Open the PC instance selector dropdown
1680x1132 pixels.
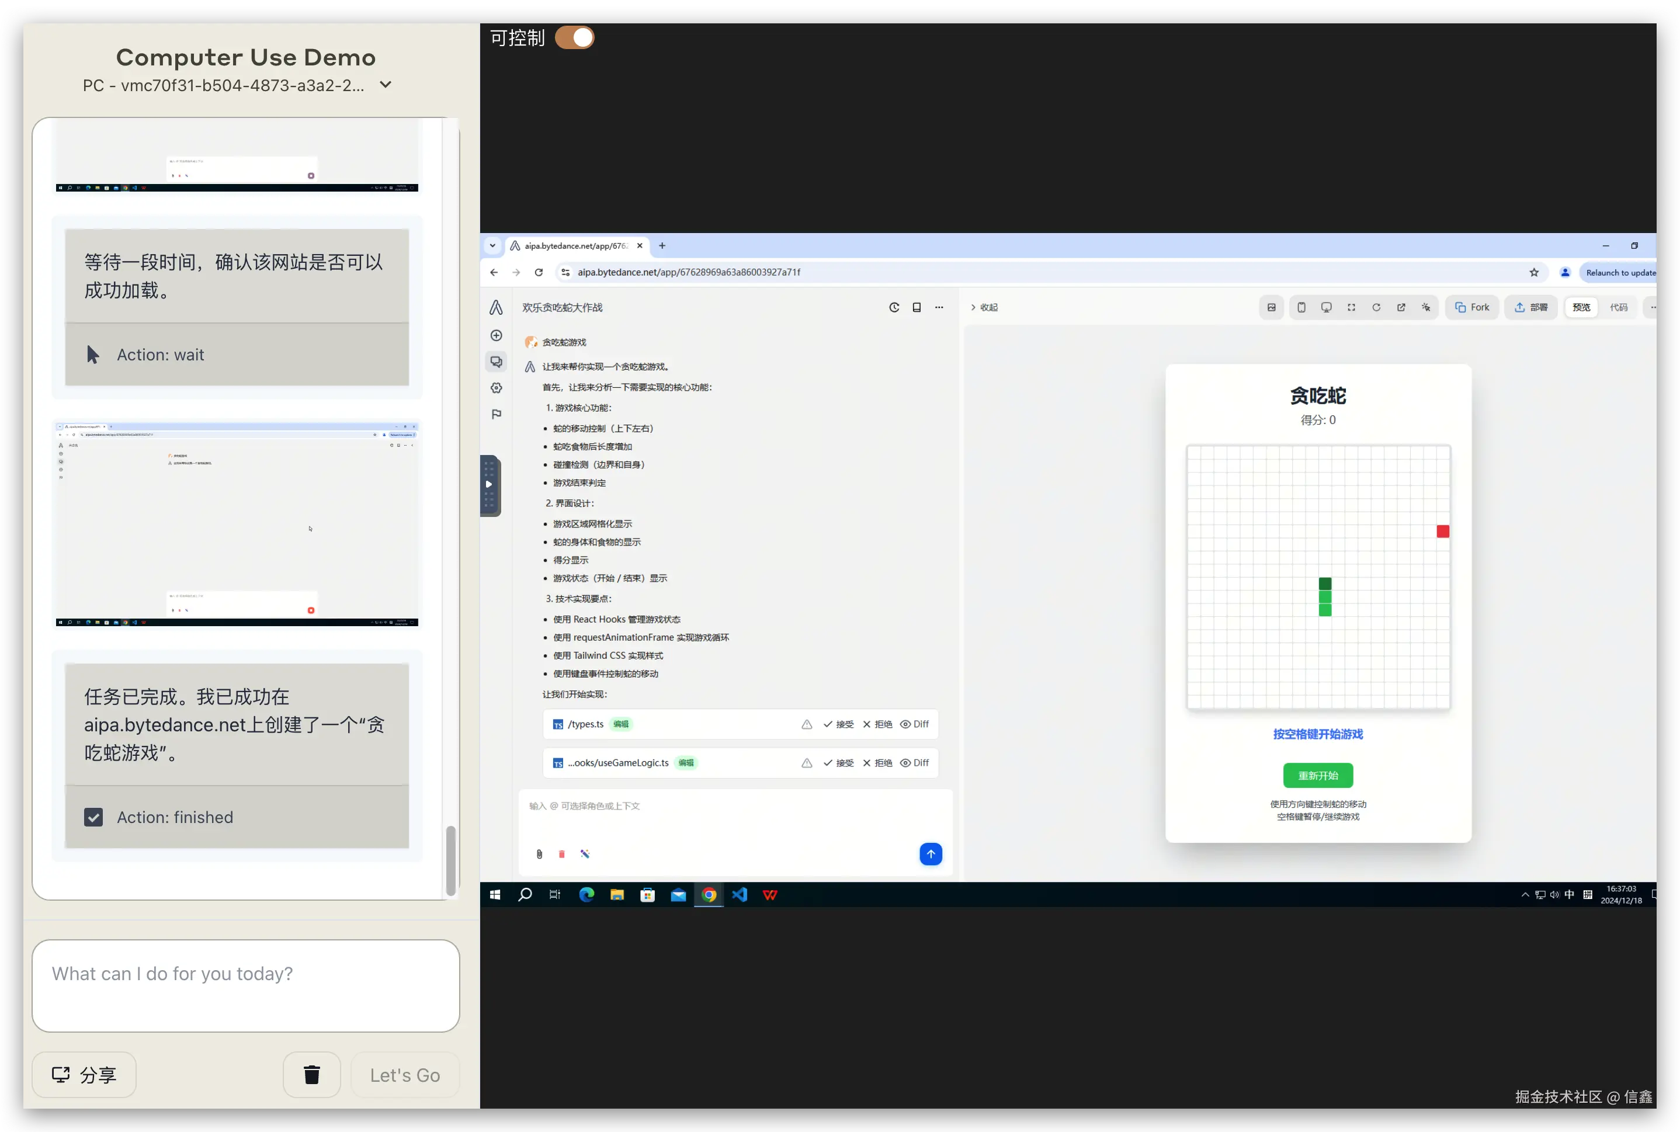386,85
